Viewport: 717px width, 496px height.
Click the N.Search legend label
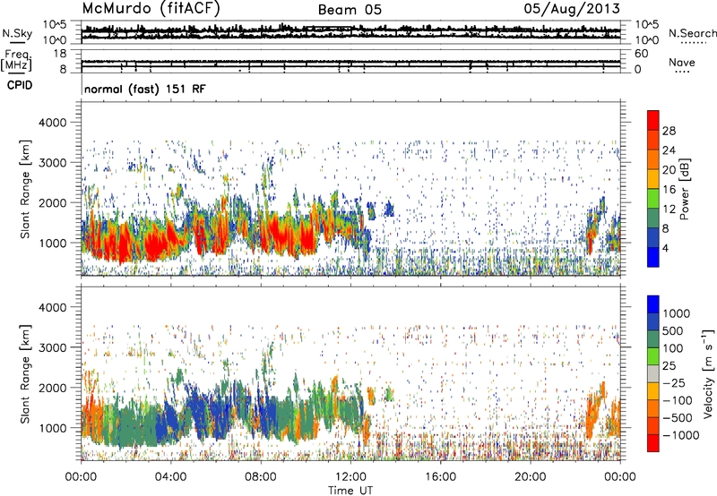(693, 33)
